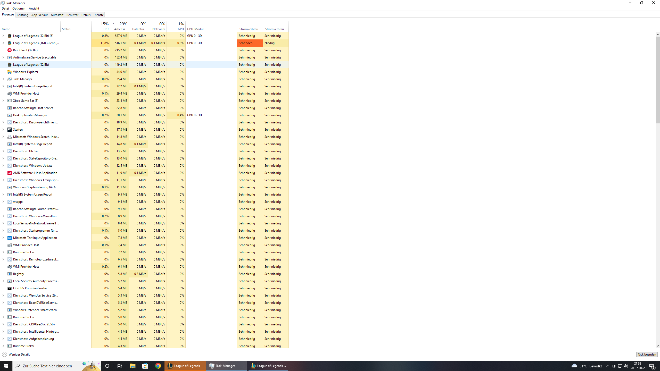The height and width of the screenshot is (371, 660).
Task: Click the vertical scrollbar down arrow
Action: point(658,346)
